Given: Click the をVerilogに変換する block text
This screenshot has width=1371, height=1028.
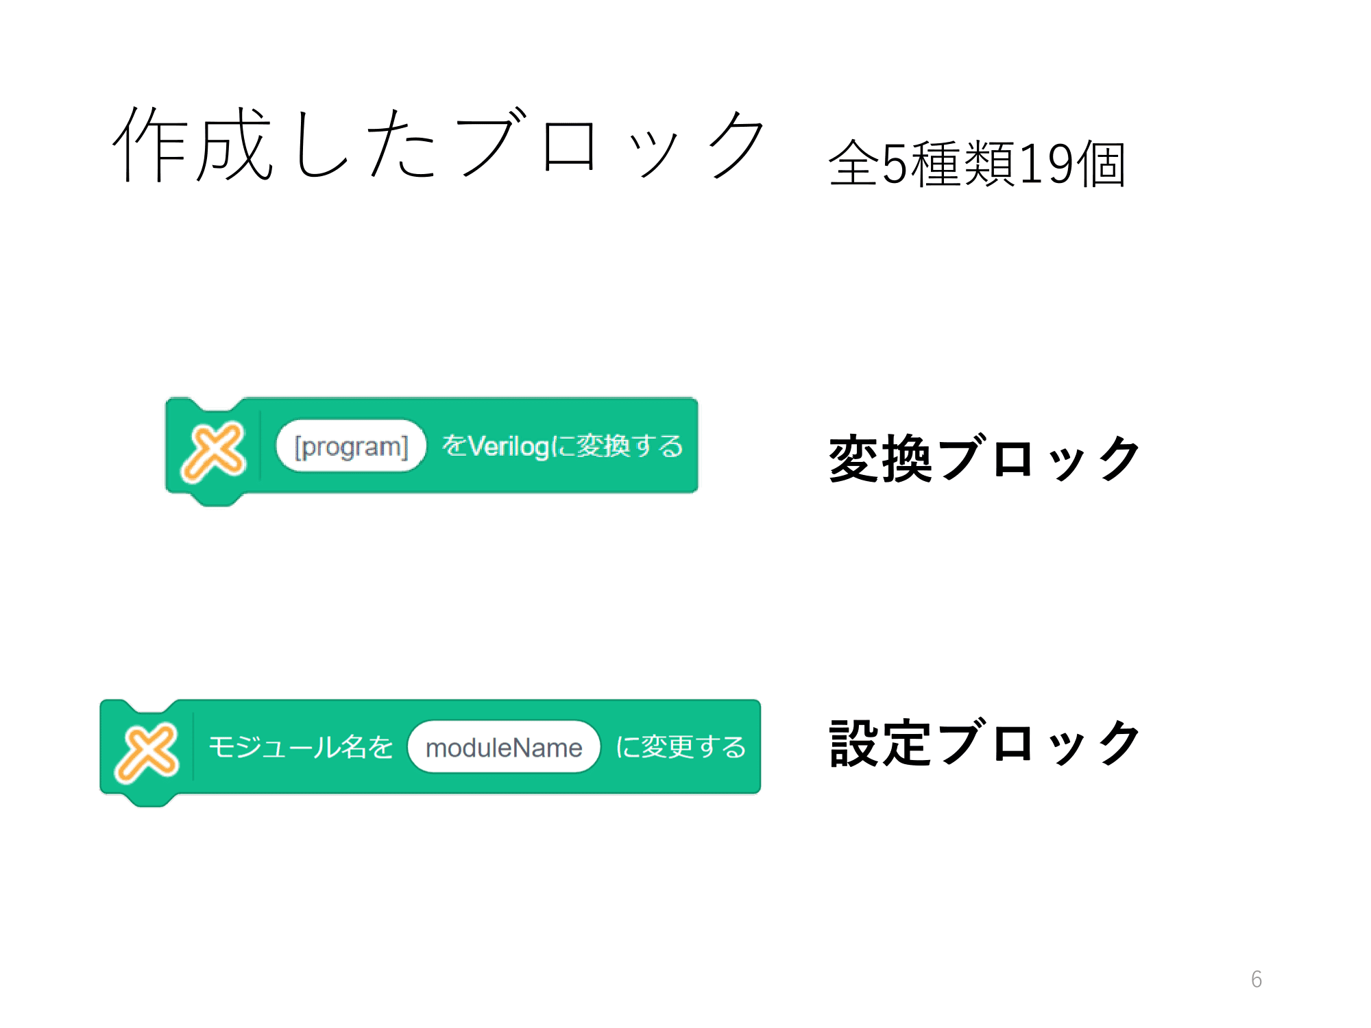Looking at the screenshot, I should tap(563, 446).
